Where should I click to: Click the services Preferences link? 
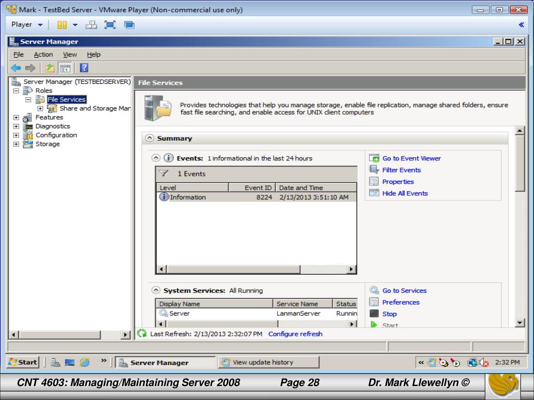401,302
